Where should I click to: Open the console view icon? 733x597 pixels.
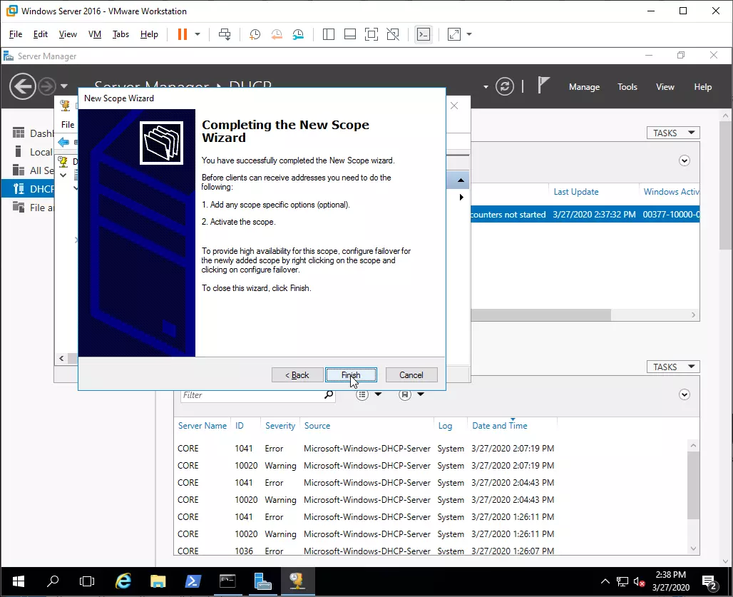click(x=424, y=34)
